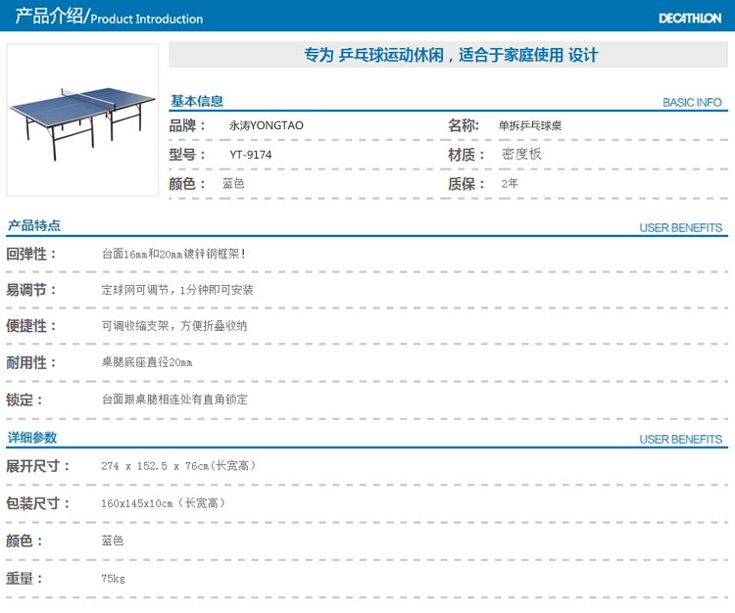The image size is (735, 613).
Task: Click the 易调节 feature label
Action: point(31,290)
